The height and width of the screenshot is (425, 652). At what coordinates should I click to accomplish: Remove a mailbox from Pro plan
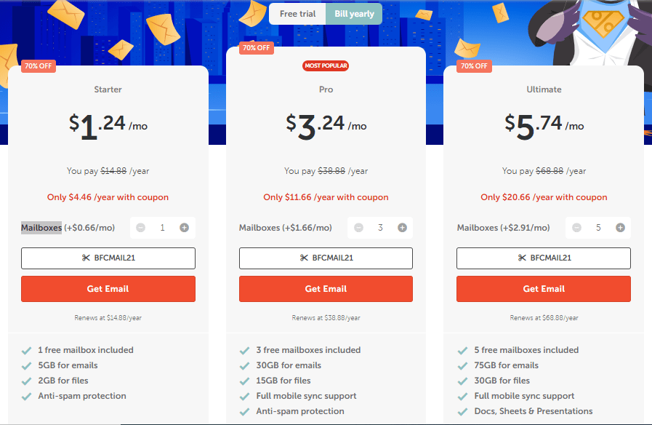pos(358,228)
